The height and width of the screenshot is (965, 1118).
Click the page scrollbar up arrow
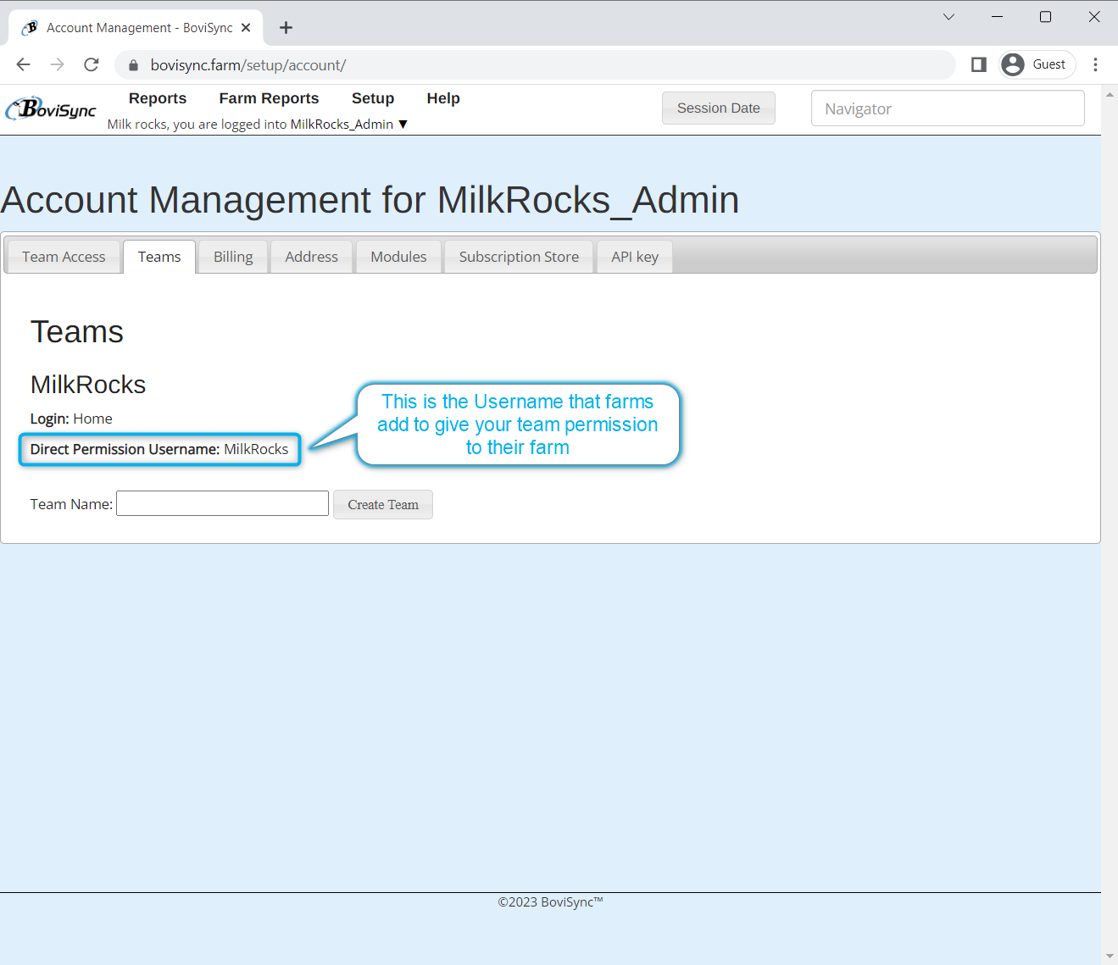click(x=1110, y=94)
